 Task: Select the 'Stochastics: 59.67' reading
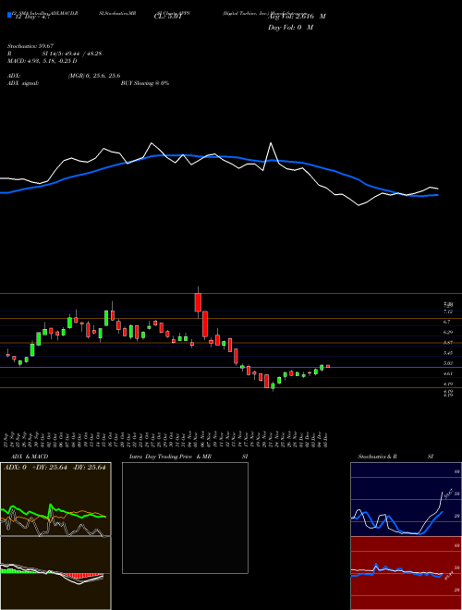coord(30,46)
